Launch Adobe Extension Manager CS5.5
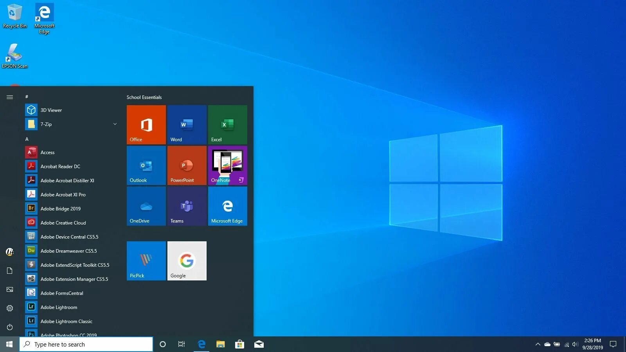The height and width of the screenshot is (352, 626). (72, 279)
